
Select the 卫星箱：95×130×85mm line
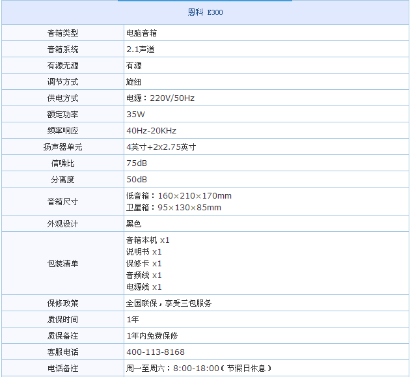click(174, 208)
